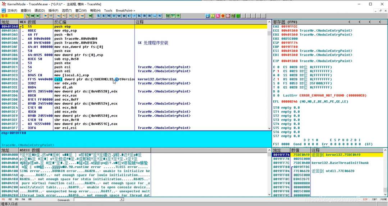Click the NONE button in status bar

point(384,199)
